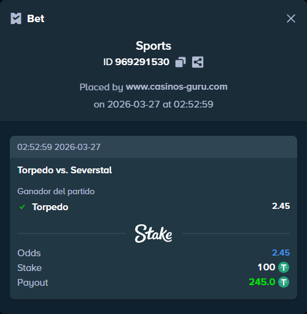Image resolution: width=307 pixels, height=314 pixels.
Task: Click the share bet icon
Action: pos(198,62)
